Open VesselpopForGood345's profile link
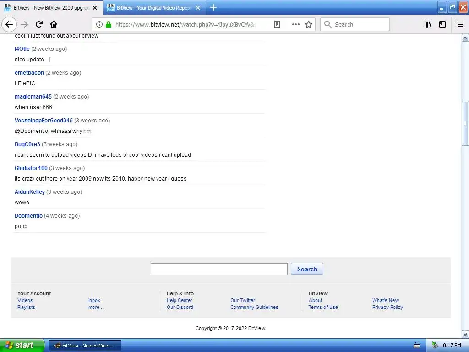This screenshot has height=352, width=469. pos(44,121)
